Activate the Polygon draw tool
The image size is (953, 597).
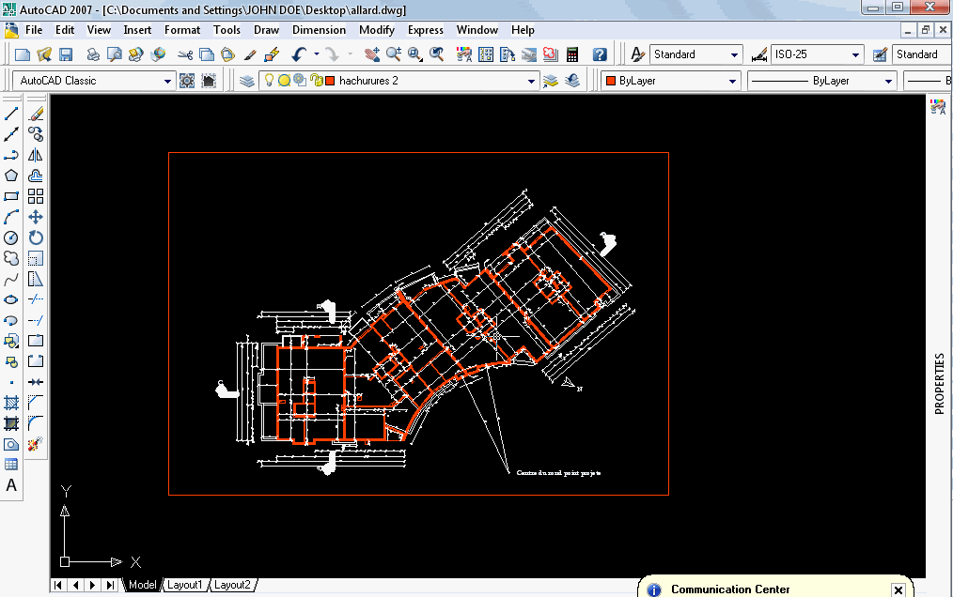click(11, 176)
